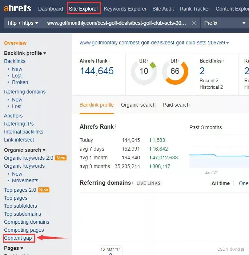Clear the URL with the X icon

coord(194,23)
